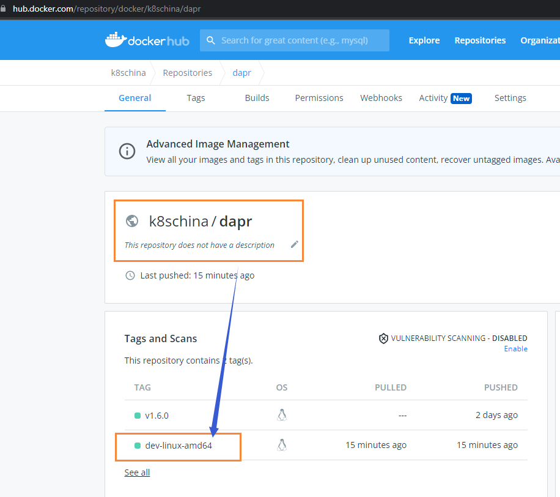Go to Repositories breadcrumb
Viewport: 560px width, 497px height.
pyautogui.click(x=187, y=73)
